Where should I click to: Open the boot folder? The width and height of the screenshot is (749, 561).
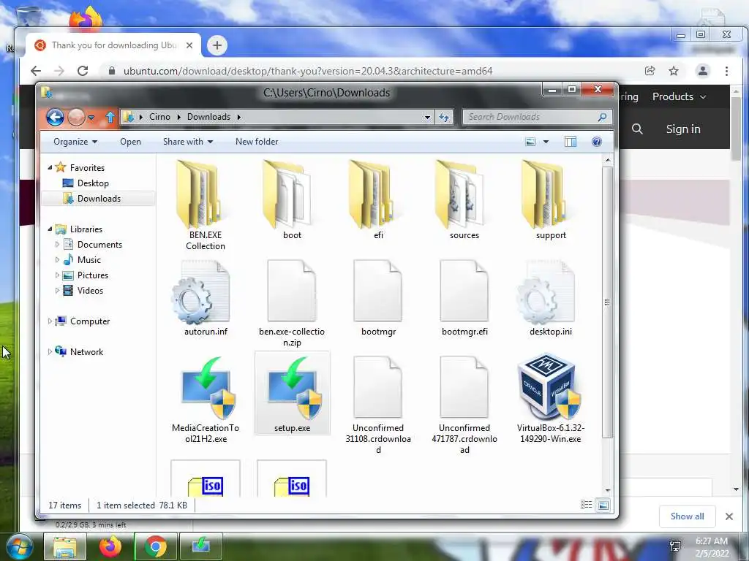[x=292, y=200]
